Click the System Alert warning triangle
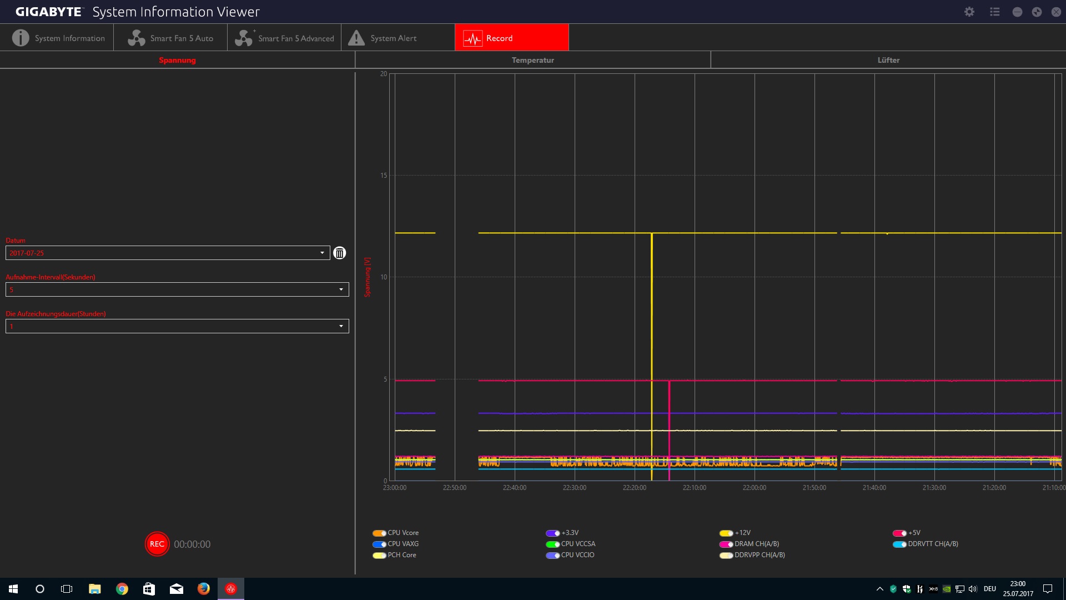This screenshot has width=1066, height=600. (x=356, y=38)
